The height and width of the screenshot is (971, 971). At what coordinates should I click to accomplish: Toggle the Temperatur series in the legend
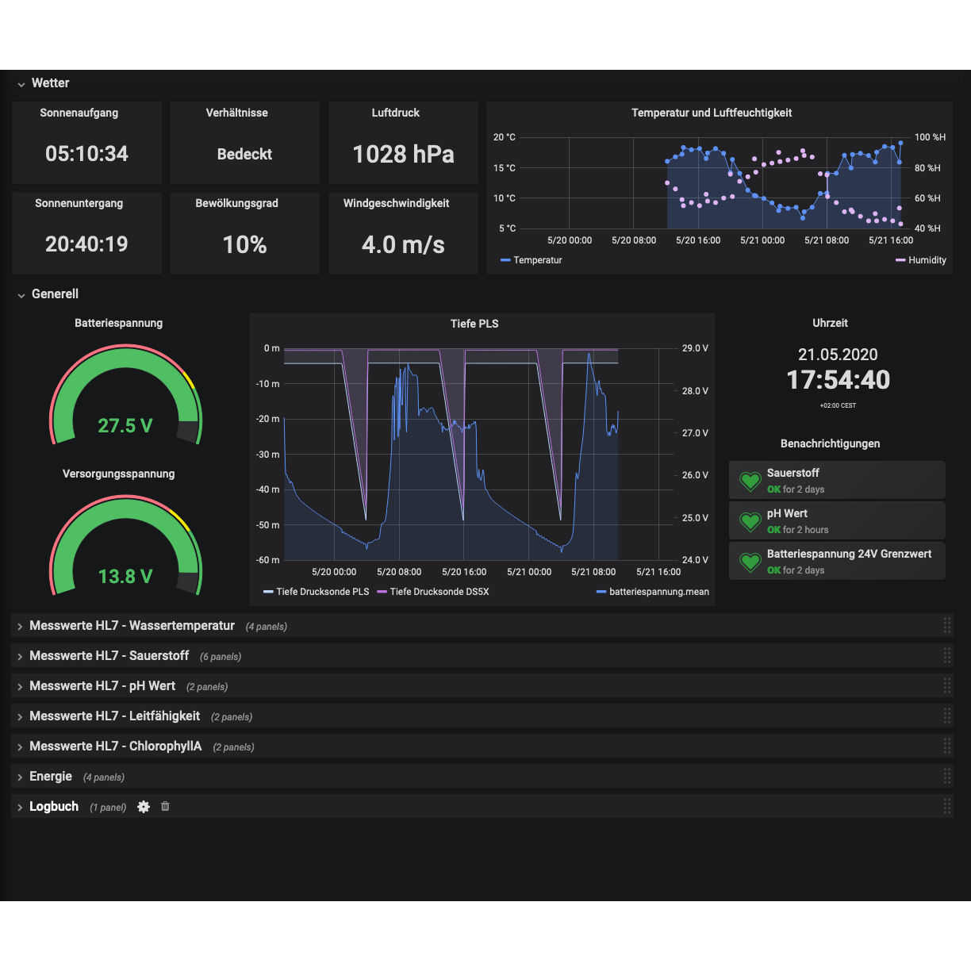click(x=537, y=260)
